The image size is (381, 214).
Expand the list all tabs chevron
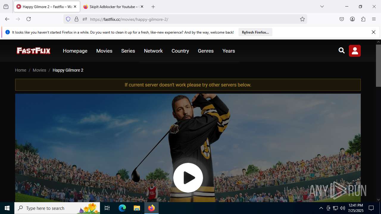coord(322,7)
